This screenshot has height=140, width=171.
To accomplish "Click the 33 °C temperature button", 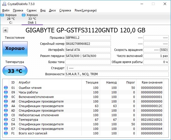I will (15, 71).
